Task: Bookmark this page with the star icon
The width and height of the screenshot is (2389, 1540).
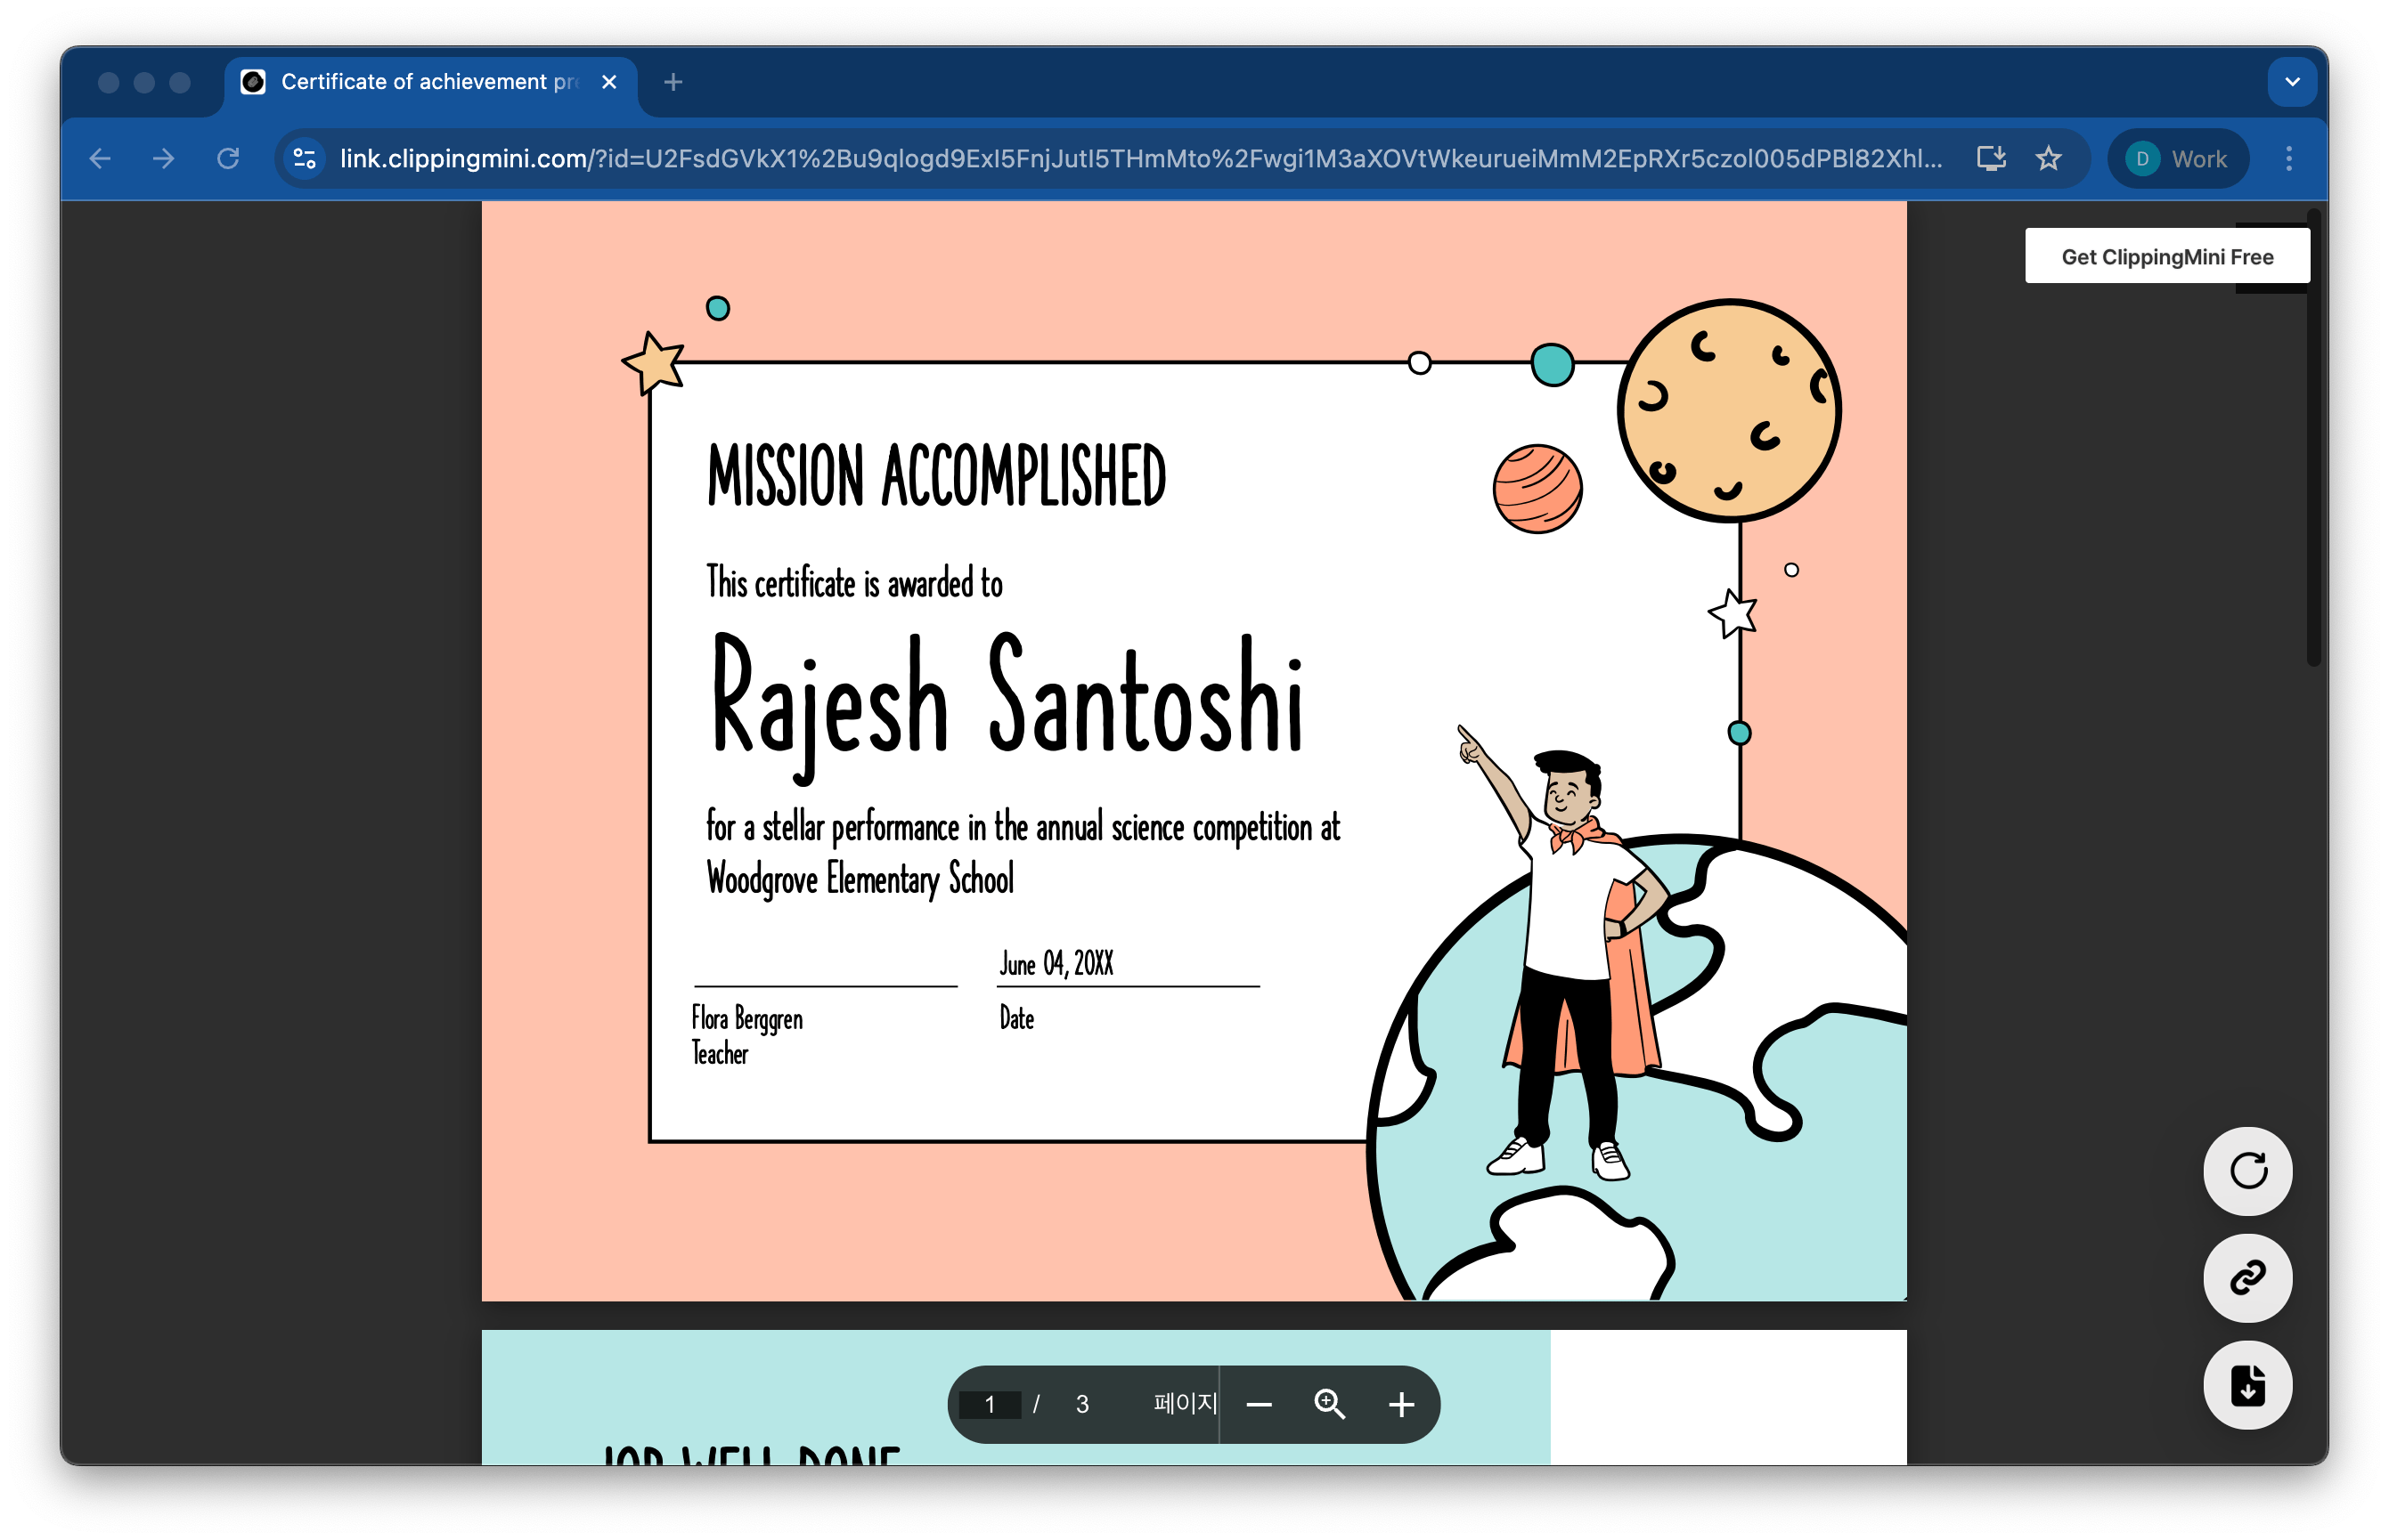Action: tap(2048, 159)
